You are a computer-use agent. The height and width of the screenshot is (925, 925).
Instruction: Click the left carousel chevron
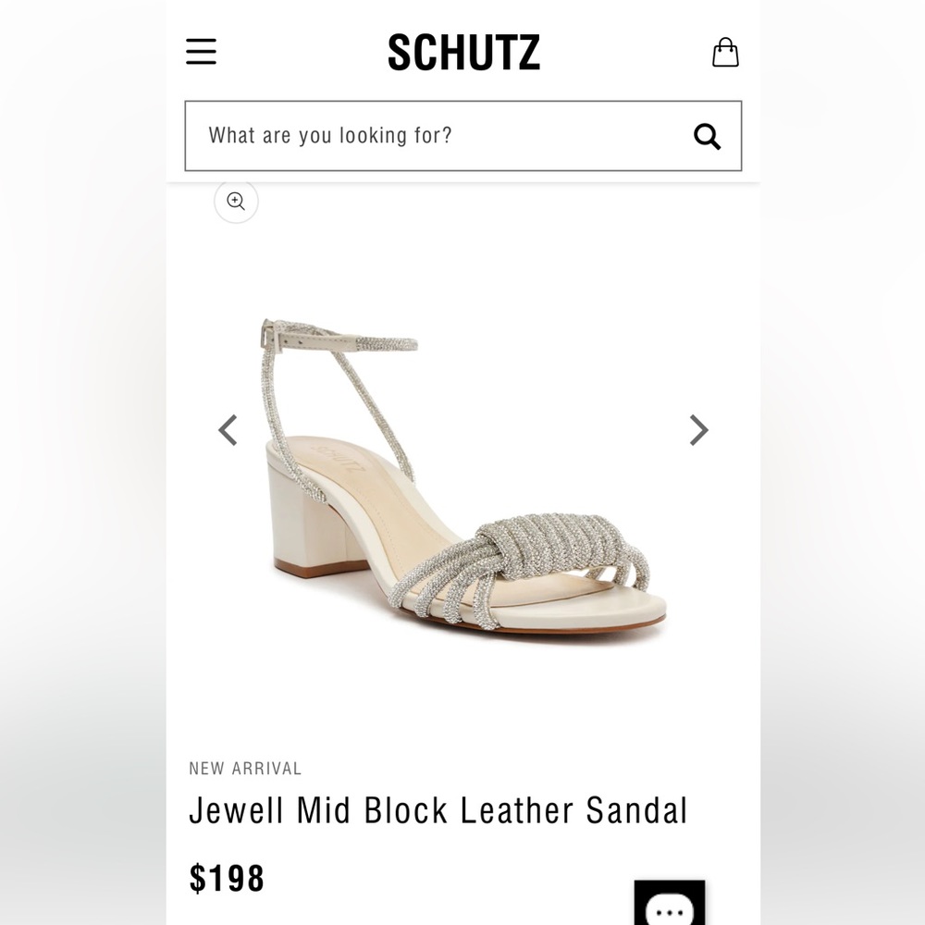pos(228,430)
